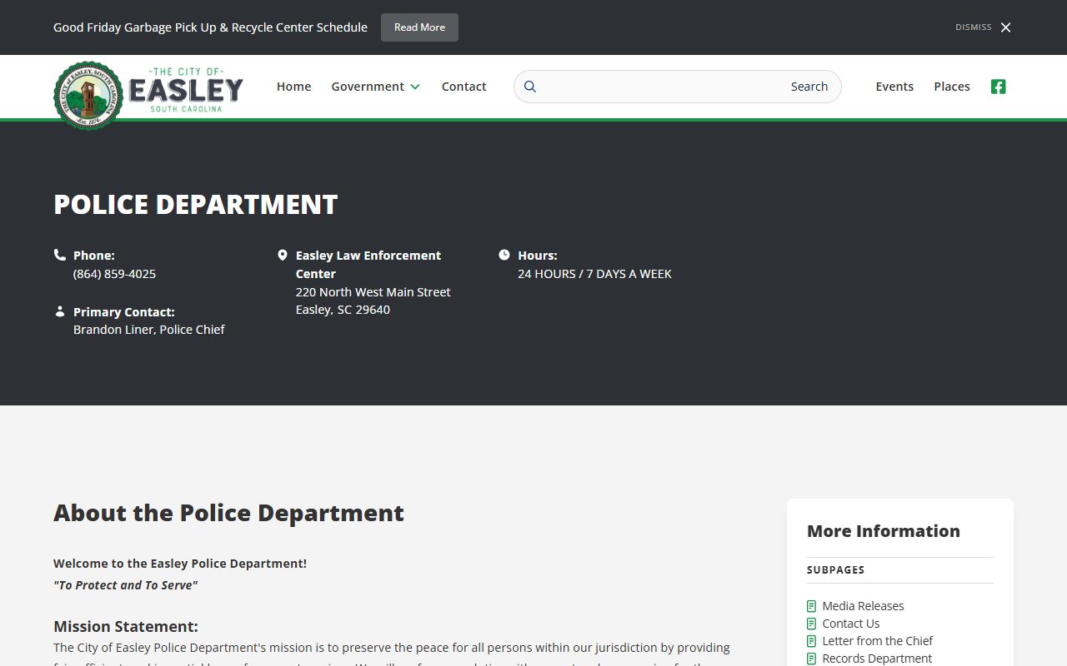Click the Mission Statement heading
This screenshot has height=666, width=1067.
(126, 626)
